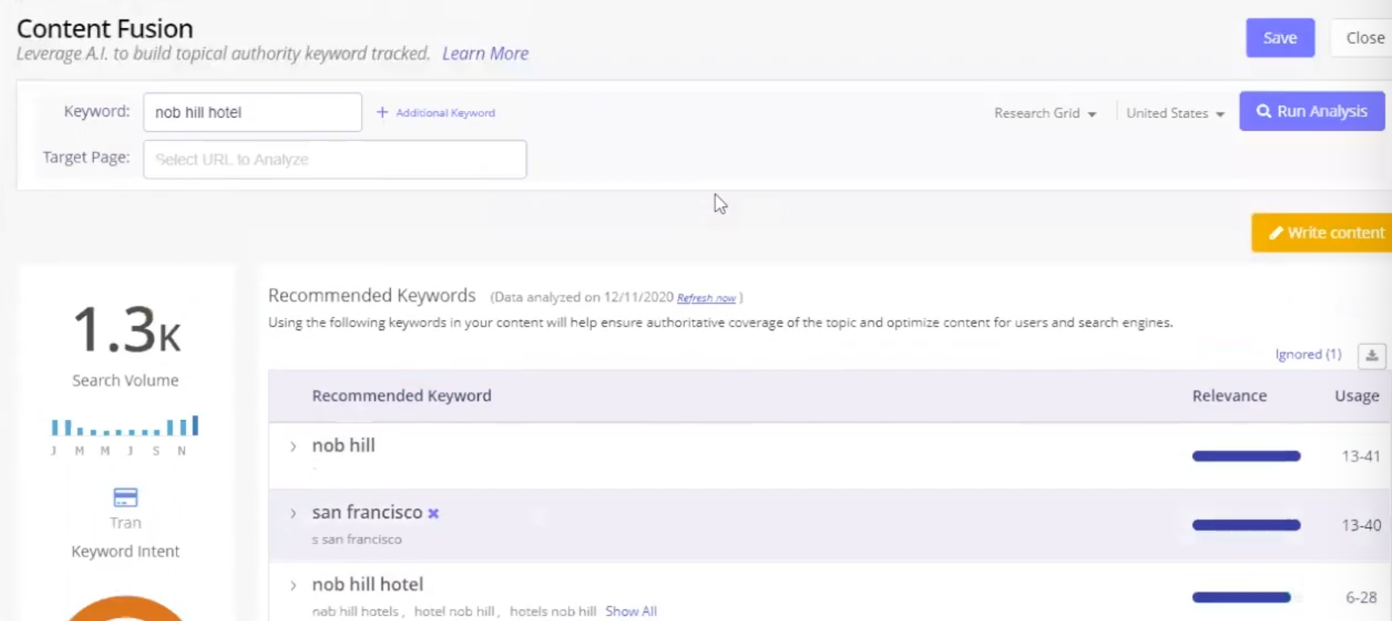Click the orange keyword intent donut chart
1392x621 pixels.
tap(125, 610)
